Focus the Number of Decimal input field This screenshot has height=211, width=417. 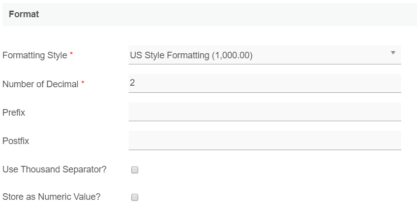pyautogui.click(x=264, y=84)
